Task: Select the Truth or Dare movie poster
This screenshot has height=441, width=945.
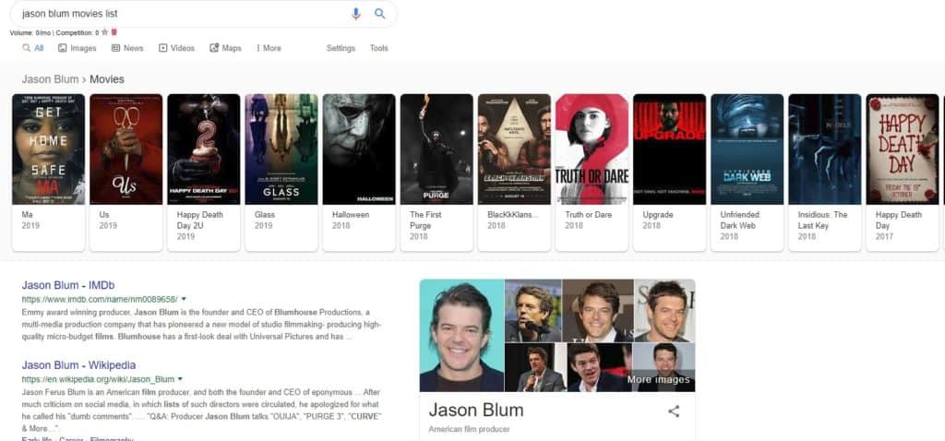Action: (592, 149)
